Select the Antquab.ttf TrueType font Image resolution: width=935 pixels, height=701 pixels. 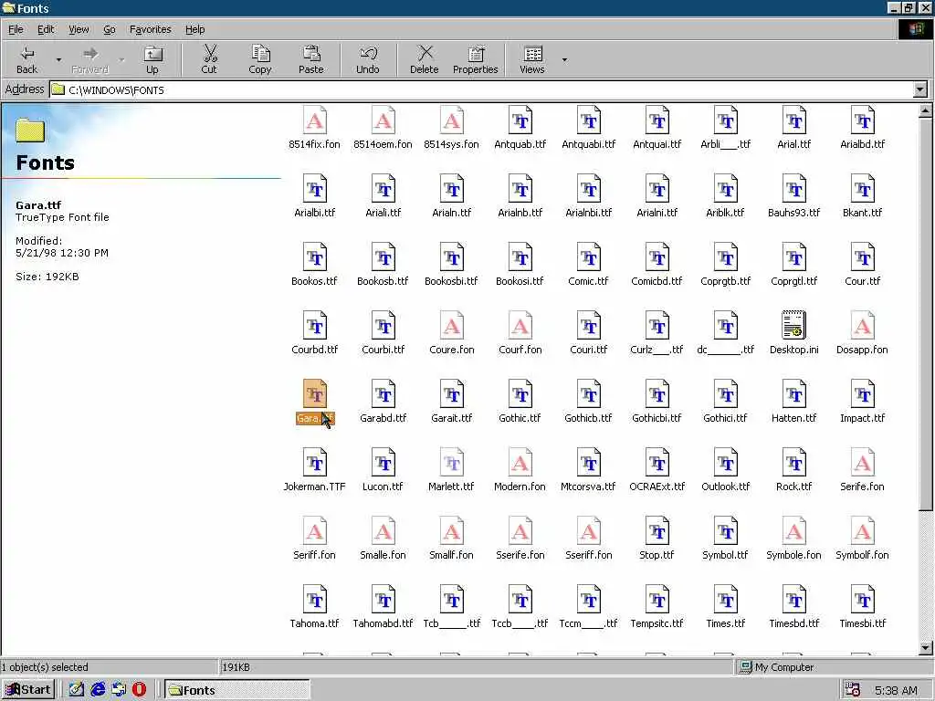[520, 128]
